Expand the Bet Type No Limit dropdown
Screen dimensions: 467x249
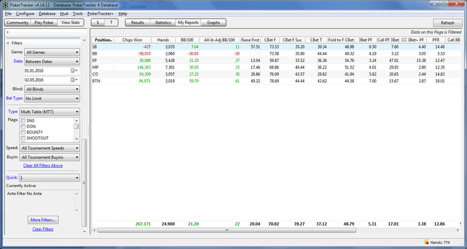[x=52, y=99]
